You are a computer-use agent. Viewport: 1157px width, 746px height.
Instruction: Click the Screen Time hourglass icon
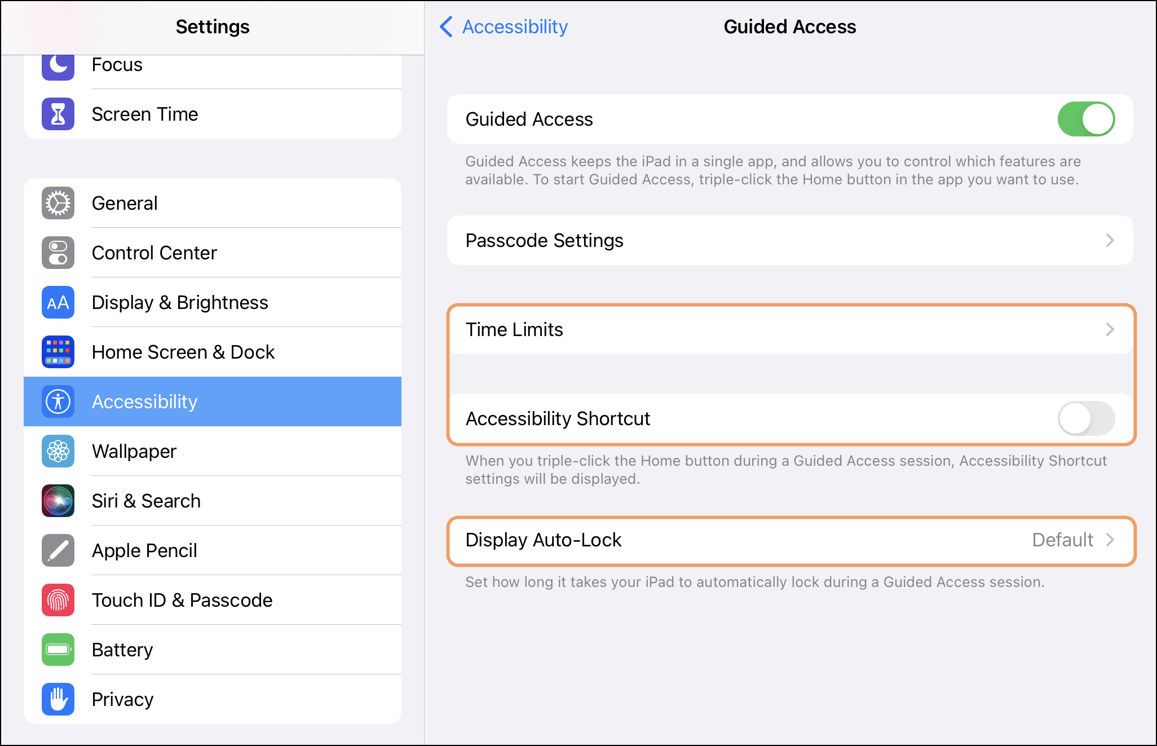point(58,114)
